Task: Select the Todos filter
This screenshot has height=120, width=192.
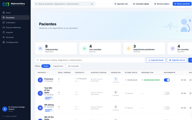Action: click(x=46, y=66)
